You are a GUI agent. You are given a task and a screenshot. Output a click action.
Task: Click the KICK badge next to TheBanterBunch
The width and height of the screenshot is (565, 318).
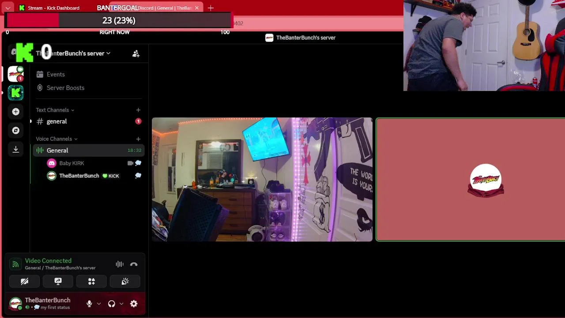coord(111,176)
